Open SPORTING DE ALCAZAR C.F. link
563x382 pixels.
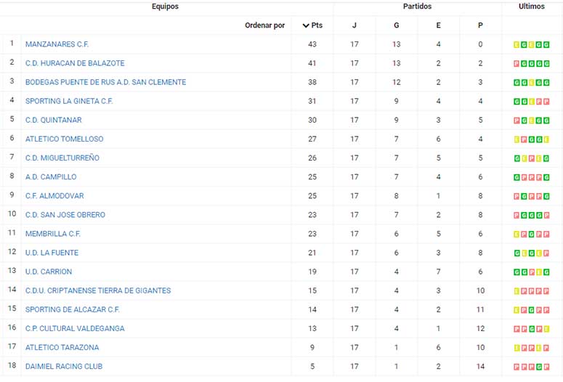click(x=73, y=309)
